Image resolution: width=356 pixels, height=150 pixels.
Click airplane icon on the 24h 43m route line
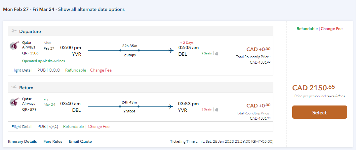[171, 106]
